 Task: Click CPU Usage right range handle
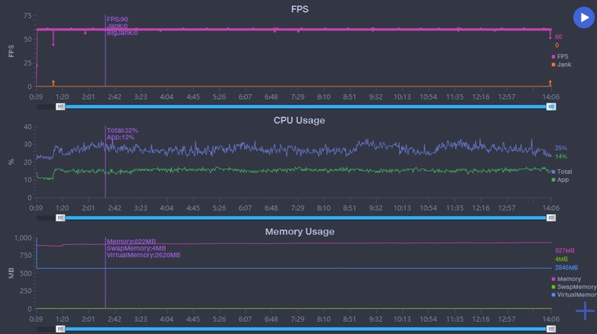pyautogui.click(x=552, y=217)
